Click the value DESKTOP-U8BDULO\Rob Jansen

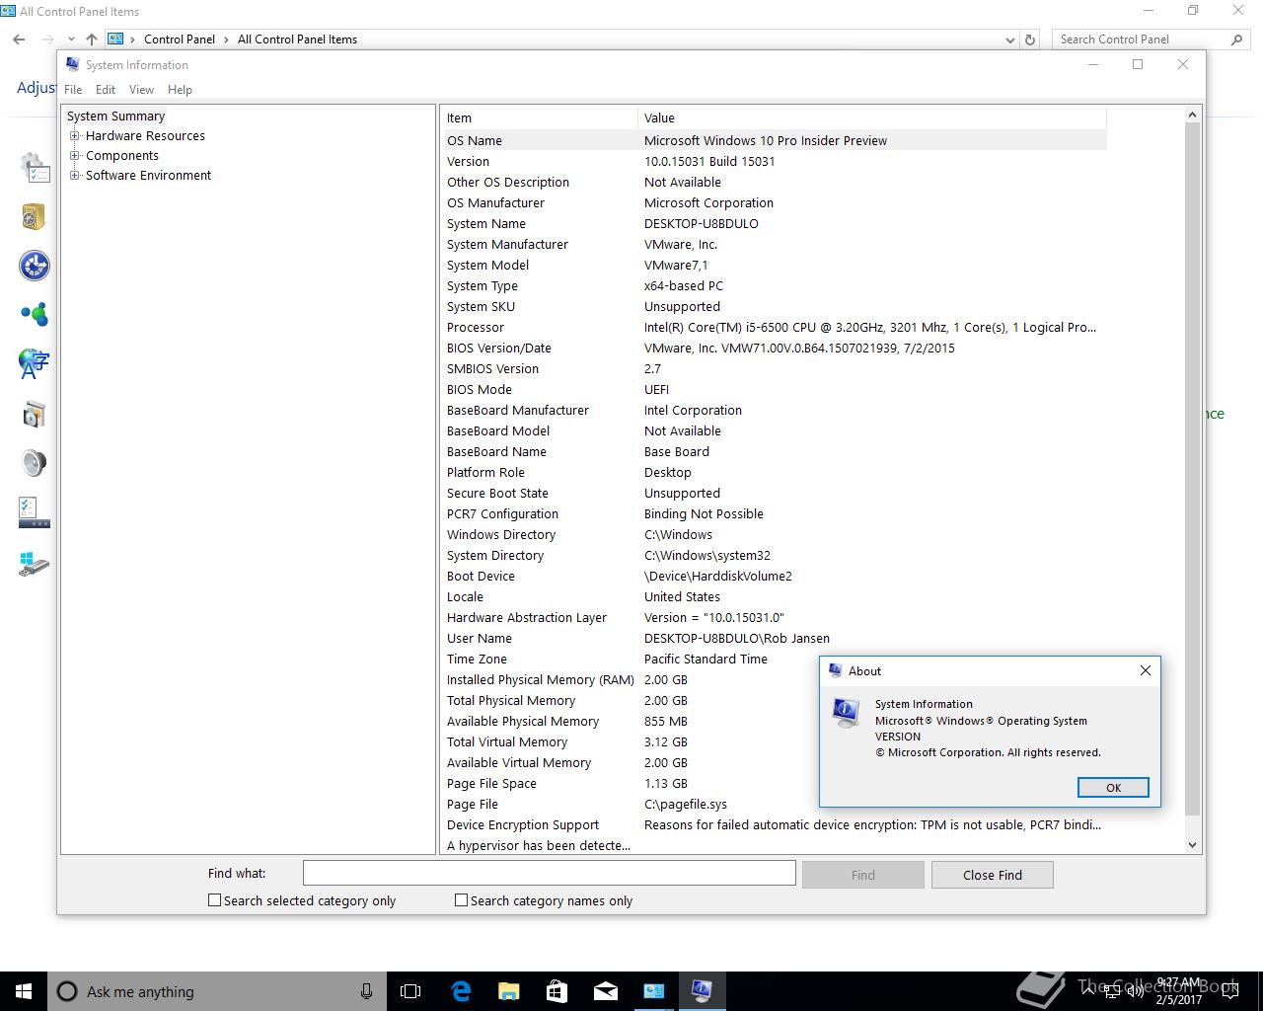[x=736, y=639]
